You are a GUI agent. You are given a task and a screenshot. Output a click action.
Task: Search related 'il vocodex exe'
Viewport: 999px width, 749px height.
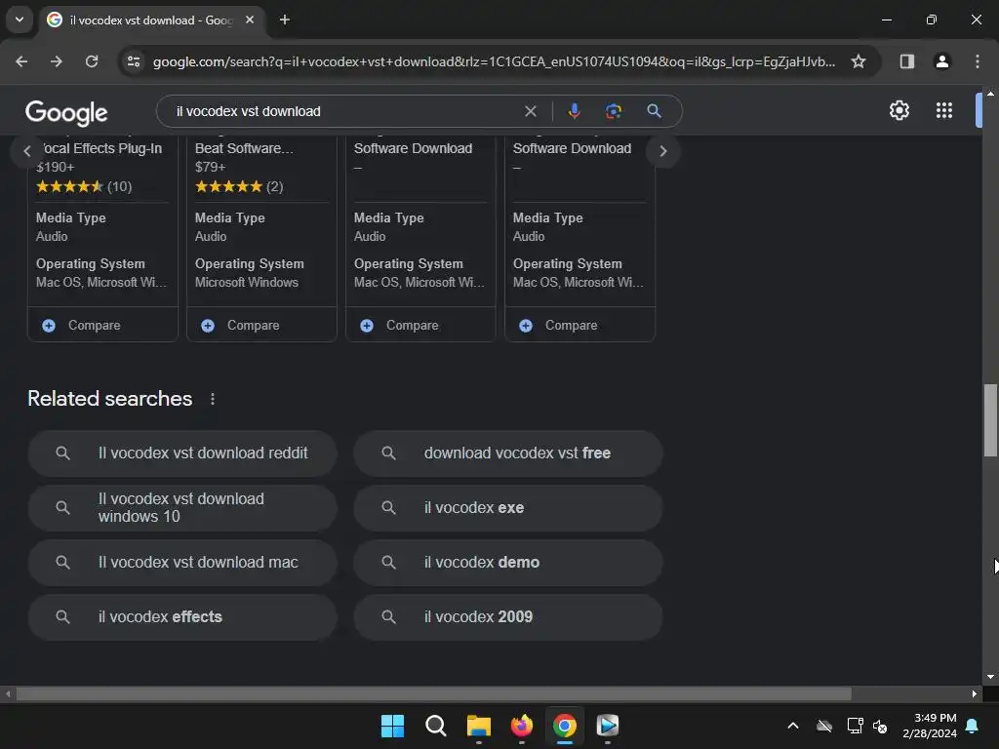507,508
